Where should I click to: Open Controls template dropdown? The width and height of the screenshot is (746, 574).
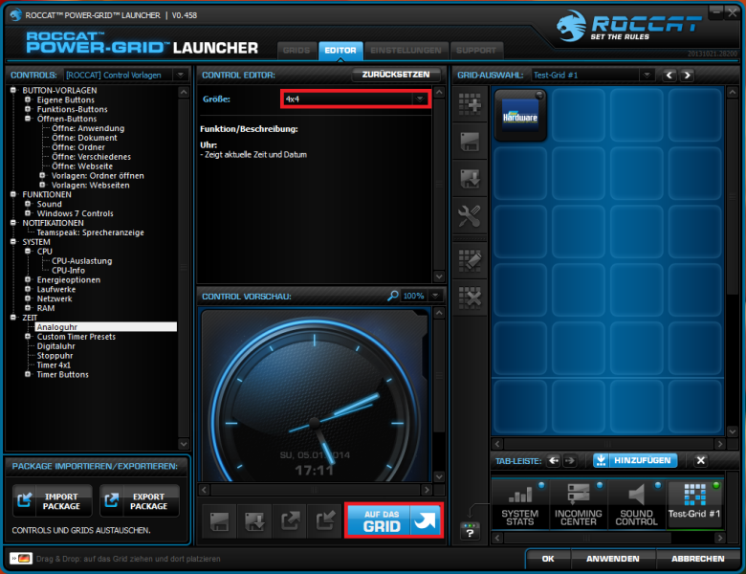[181, 76]
